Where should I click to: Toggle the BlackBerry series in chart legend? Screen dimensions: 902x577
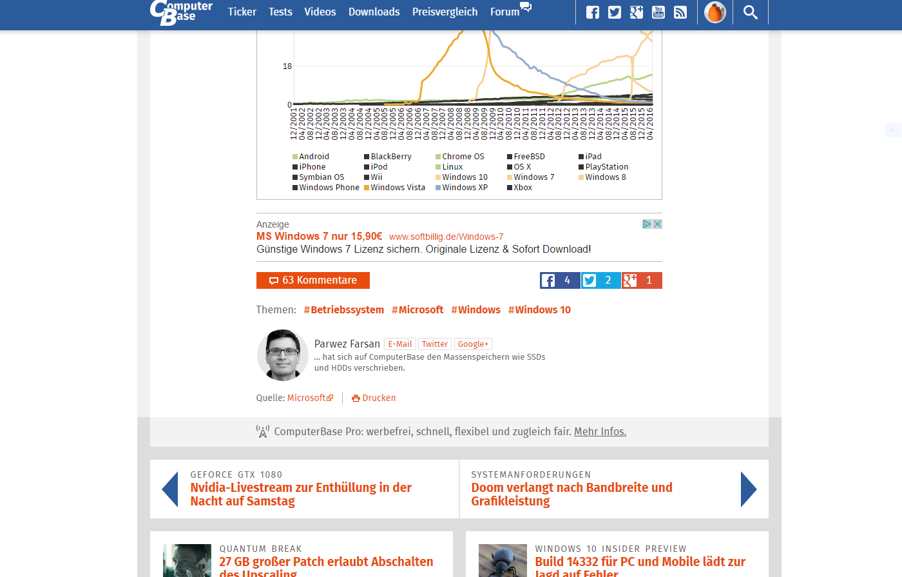pyautogui.click(x=388, y=157)
